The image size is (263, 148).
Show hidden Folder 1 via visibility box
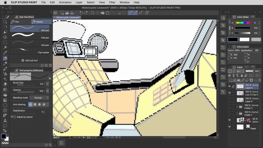click(229, 113)
